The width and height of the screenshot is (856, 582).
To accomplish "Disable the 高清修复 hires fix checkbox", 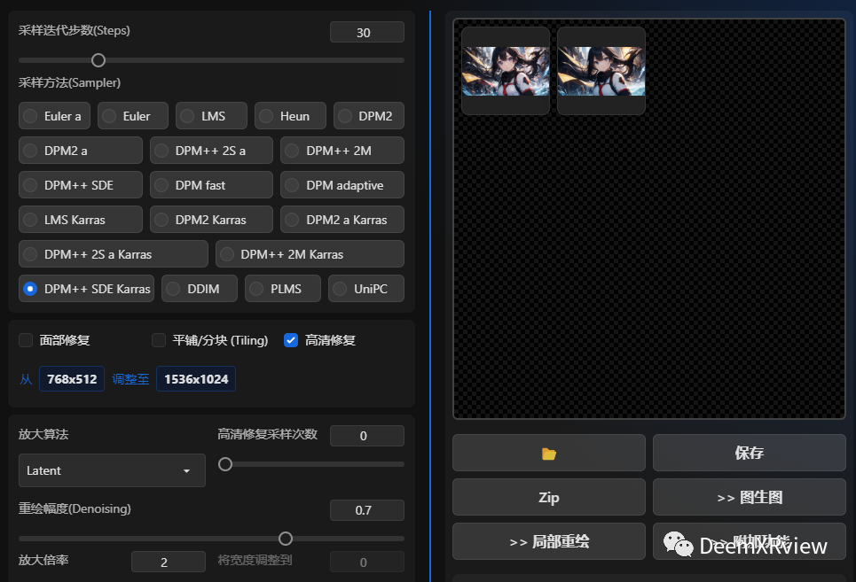I will [x=291, y=340].
